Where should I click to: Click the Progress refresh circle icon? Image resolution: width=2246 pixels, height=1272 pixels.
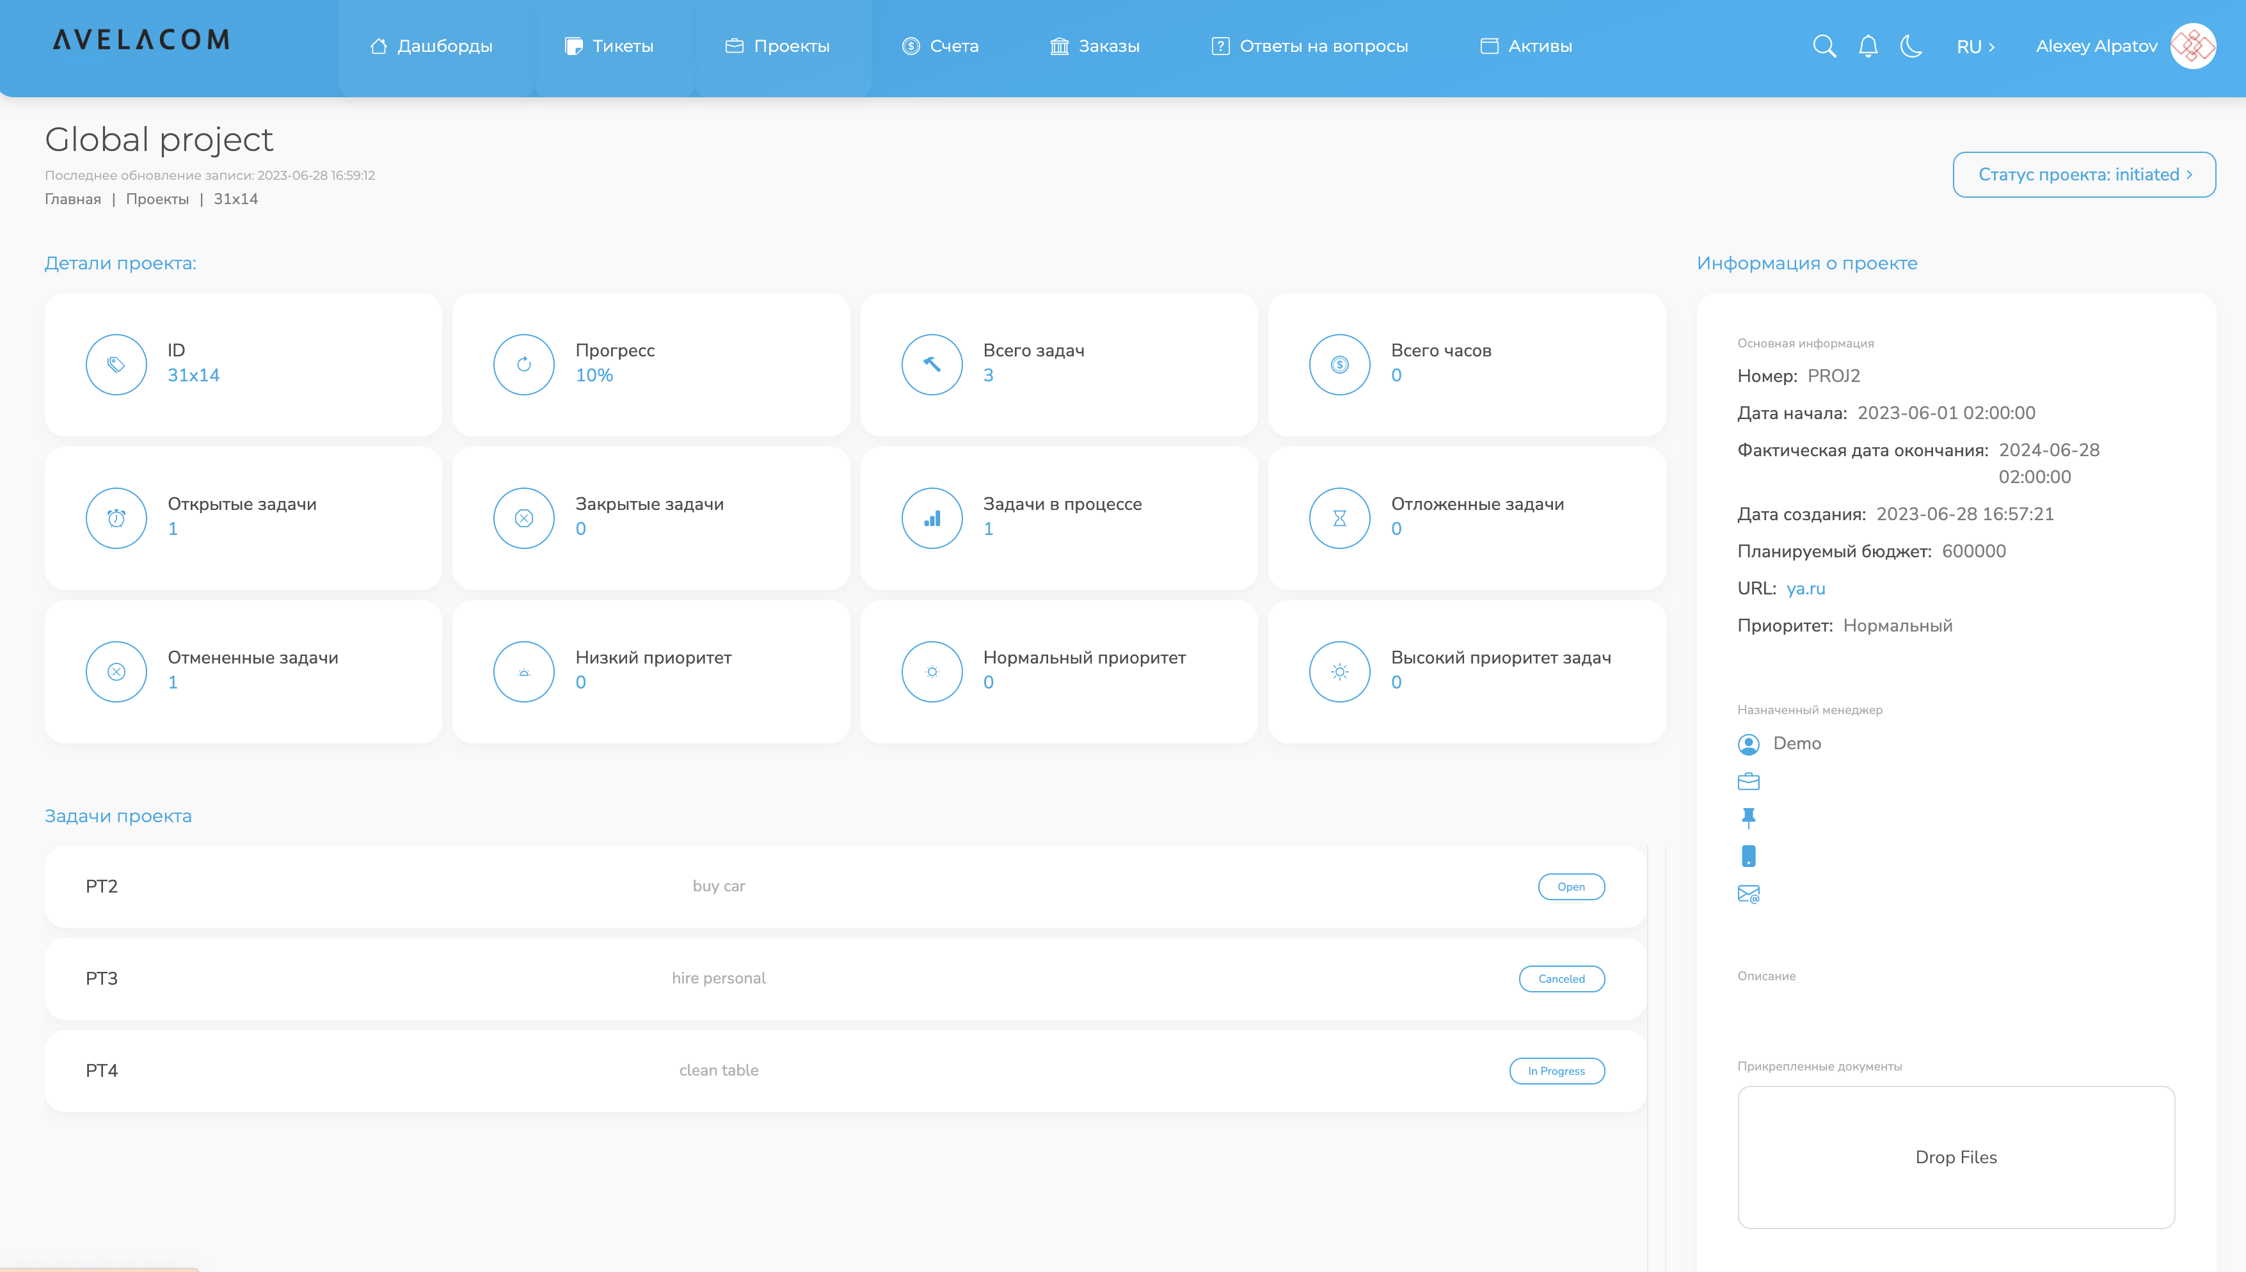[523, 364]
